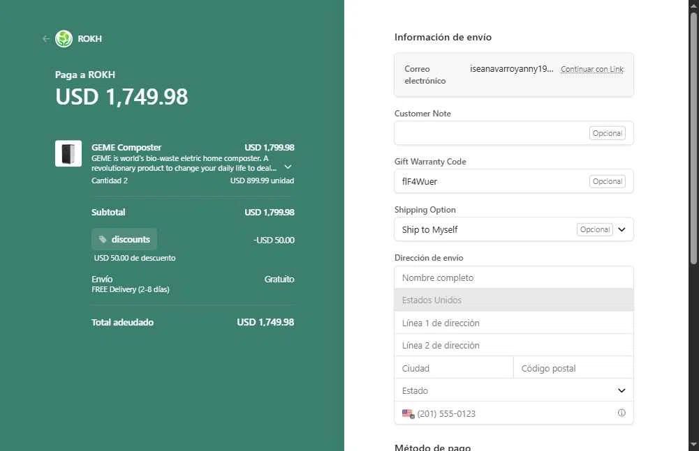Click the page vertical scrollbar thumb

pos(693,138)
